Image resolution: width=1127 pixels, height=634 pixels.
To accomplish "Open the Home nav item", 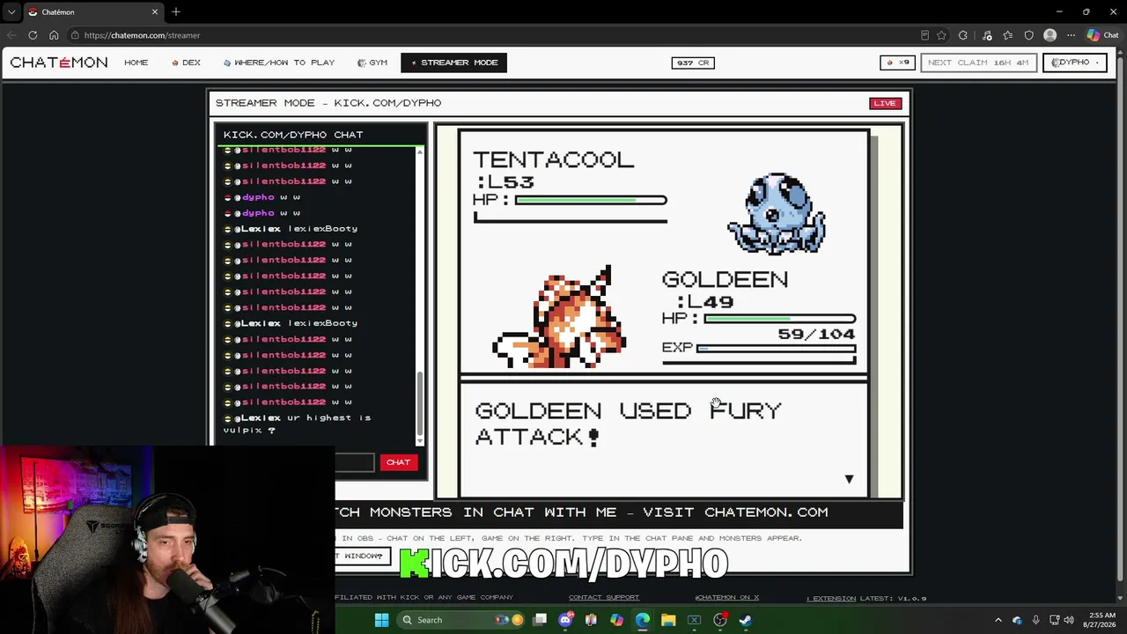I will [x=136, y=63].
